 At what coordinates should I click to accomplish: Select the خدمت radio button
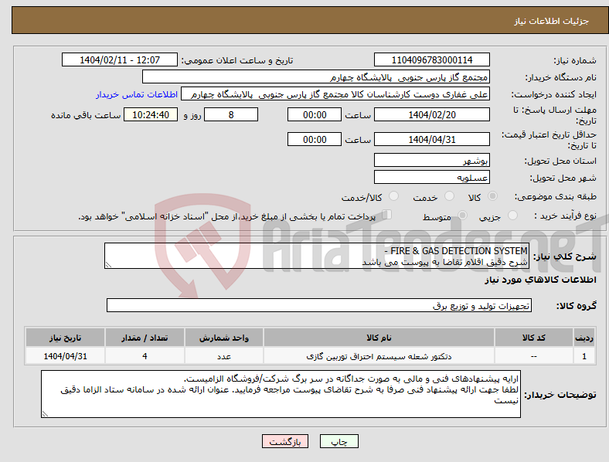(x=449, y=196)
